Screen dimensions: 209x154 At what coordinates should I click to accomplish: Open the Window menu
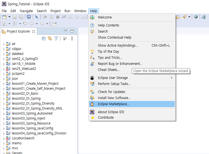click(80, 11)
